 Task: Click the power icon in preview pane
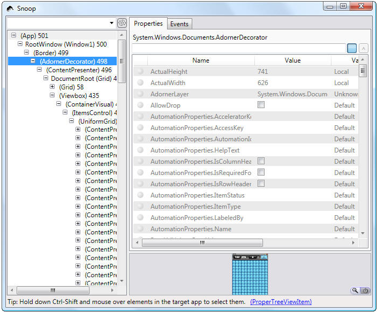365,291
